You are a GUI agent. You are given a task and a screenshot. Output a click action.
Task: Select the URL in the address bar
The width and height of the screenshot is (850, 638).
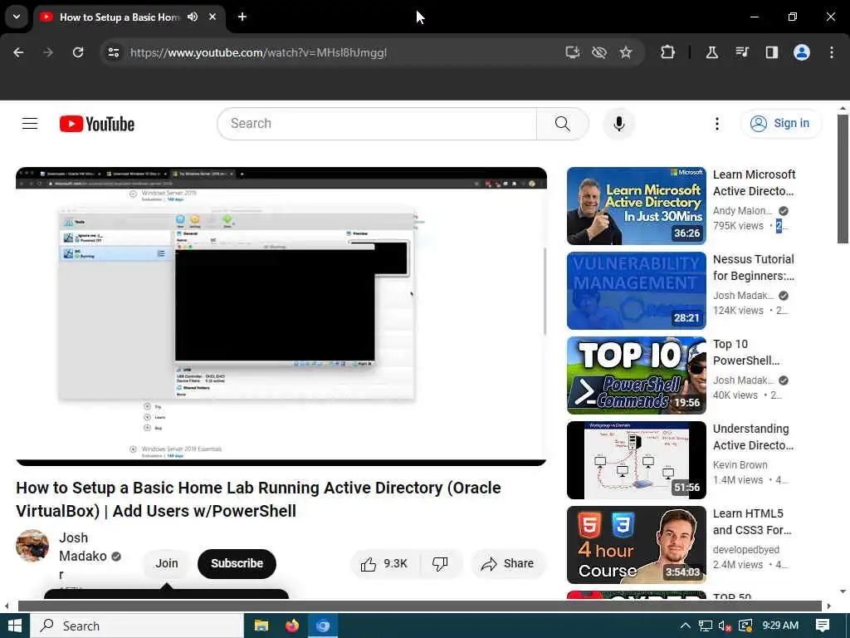[258, 52]
